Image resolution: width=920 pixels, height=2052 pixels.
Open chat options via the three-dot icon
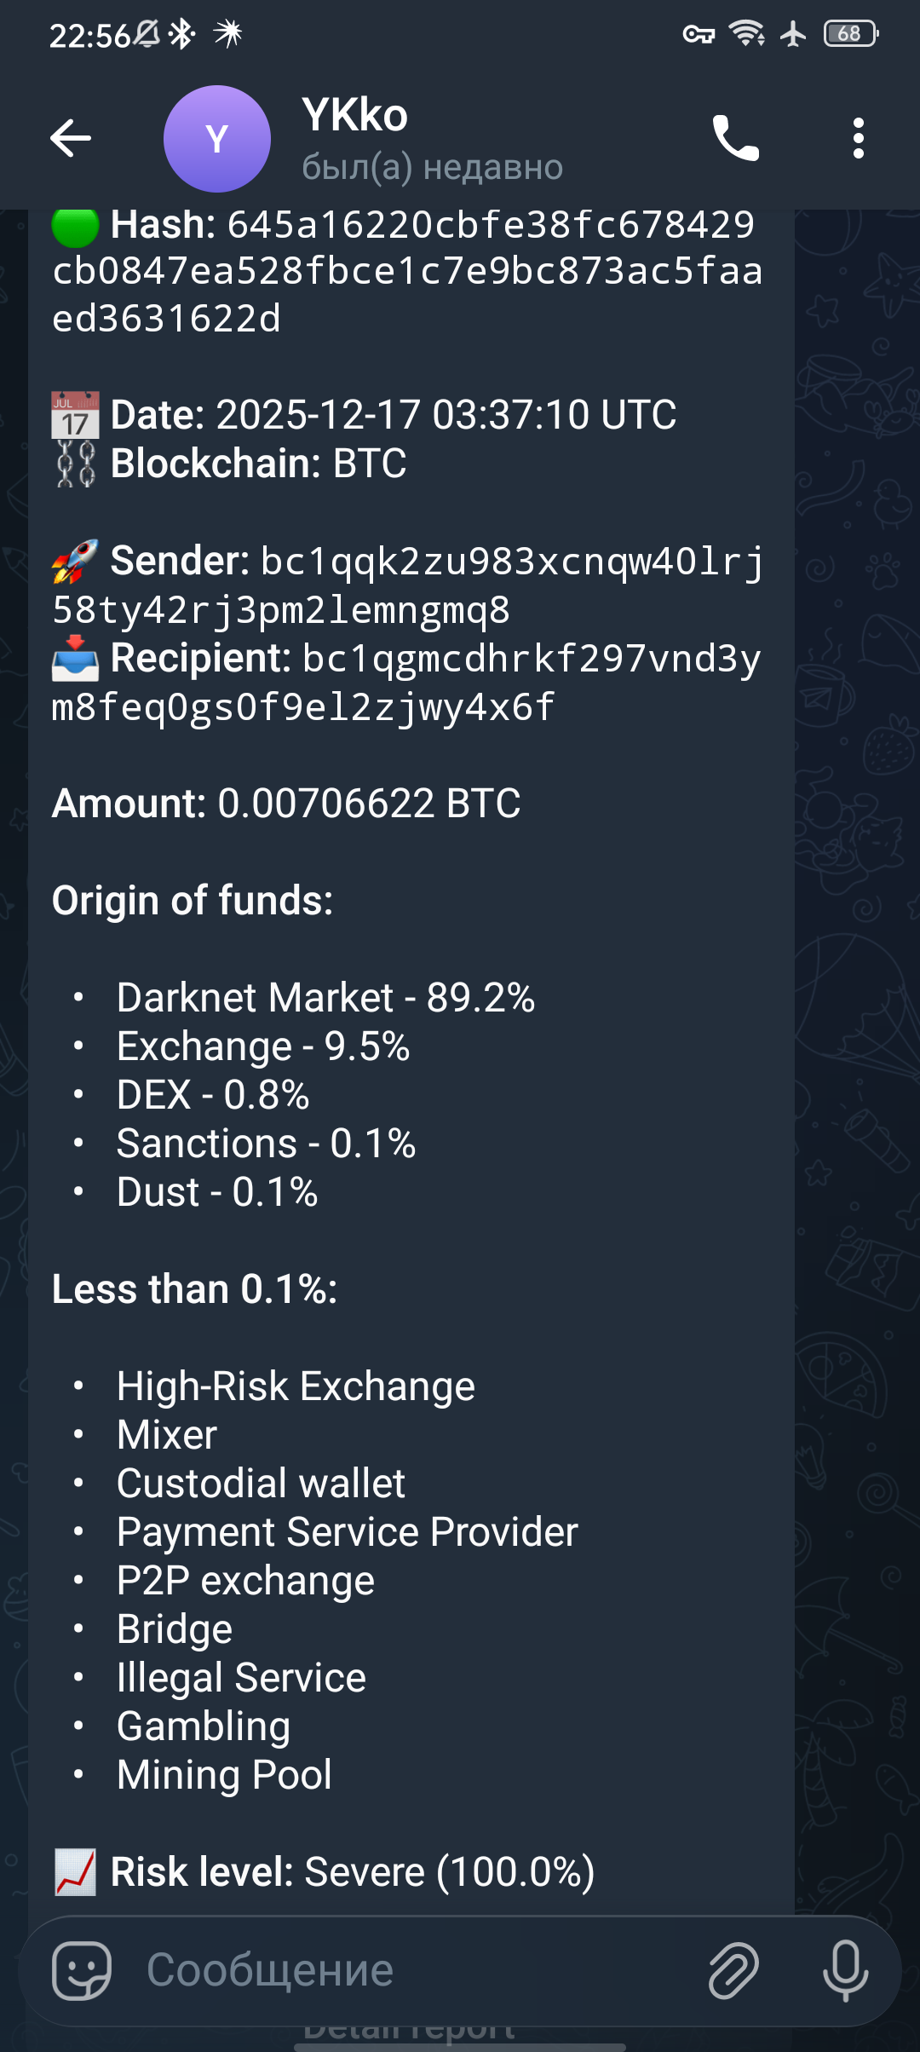[860, 139]
